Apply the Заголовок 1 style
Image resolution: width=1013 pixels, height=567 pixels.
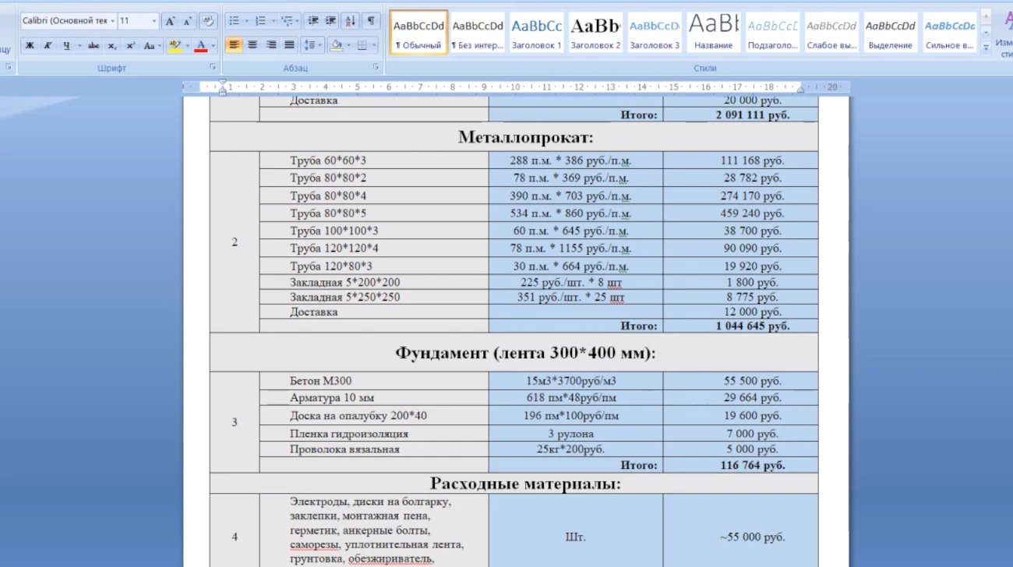click(x=537, y=33)
